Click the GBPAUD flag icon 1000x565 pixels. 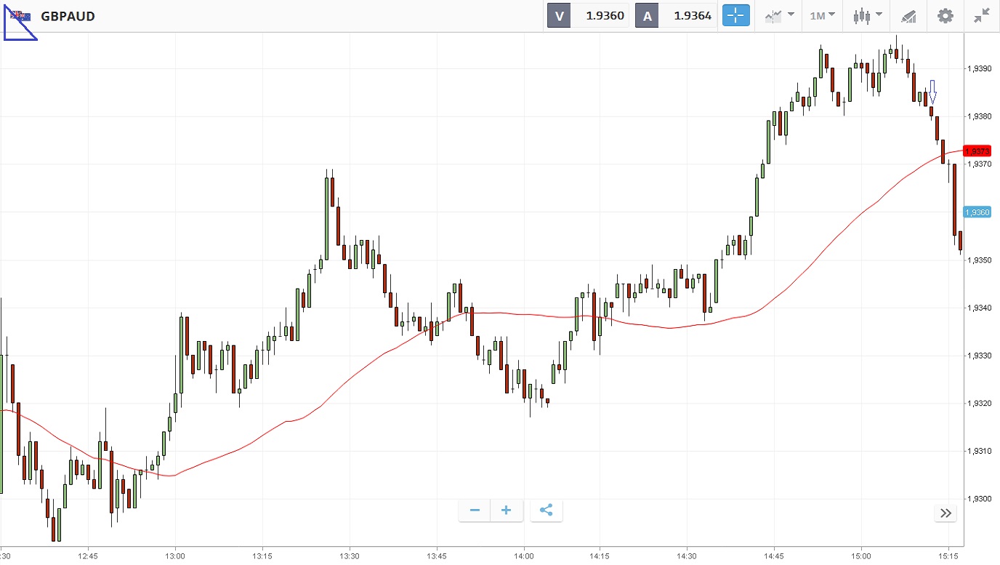[x=20, y=16]
